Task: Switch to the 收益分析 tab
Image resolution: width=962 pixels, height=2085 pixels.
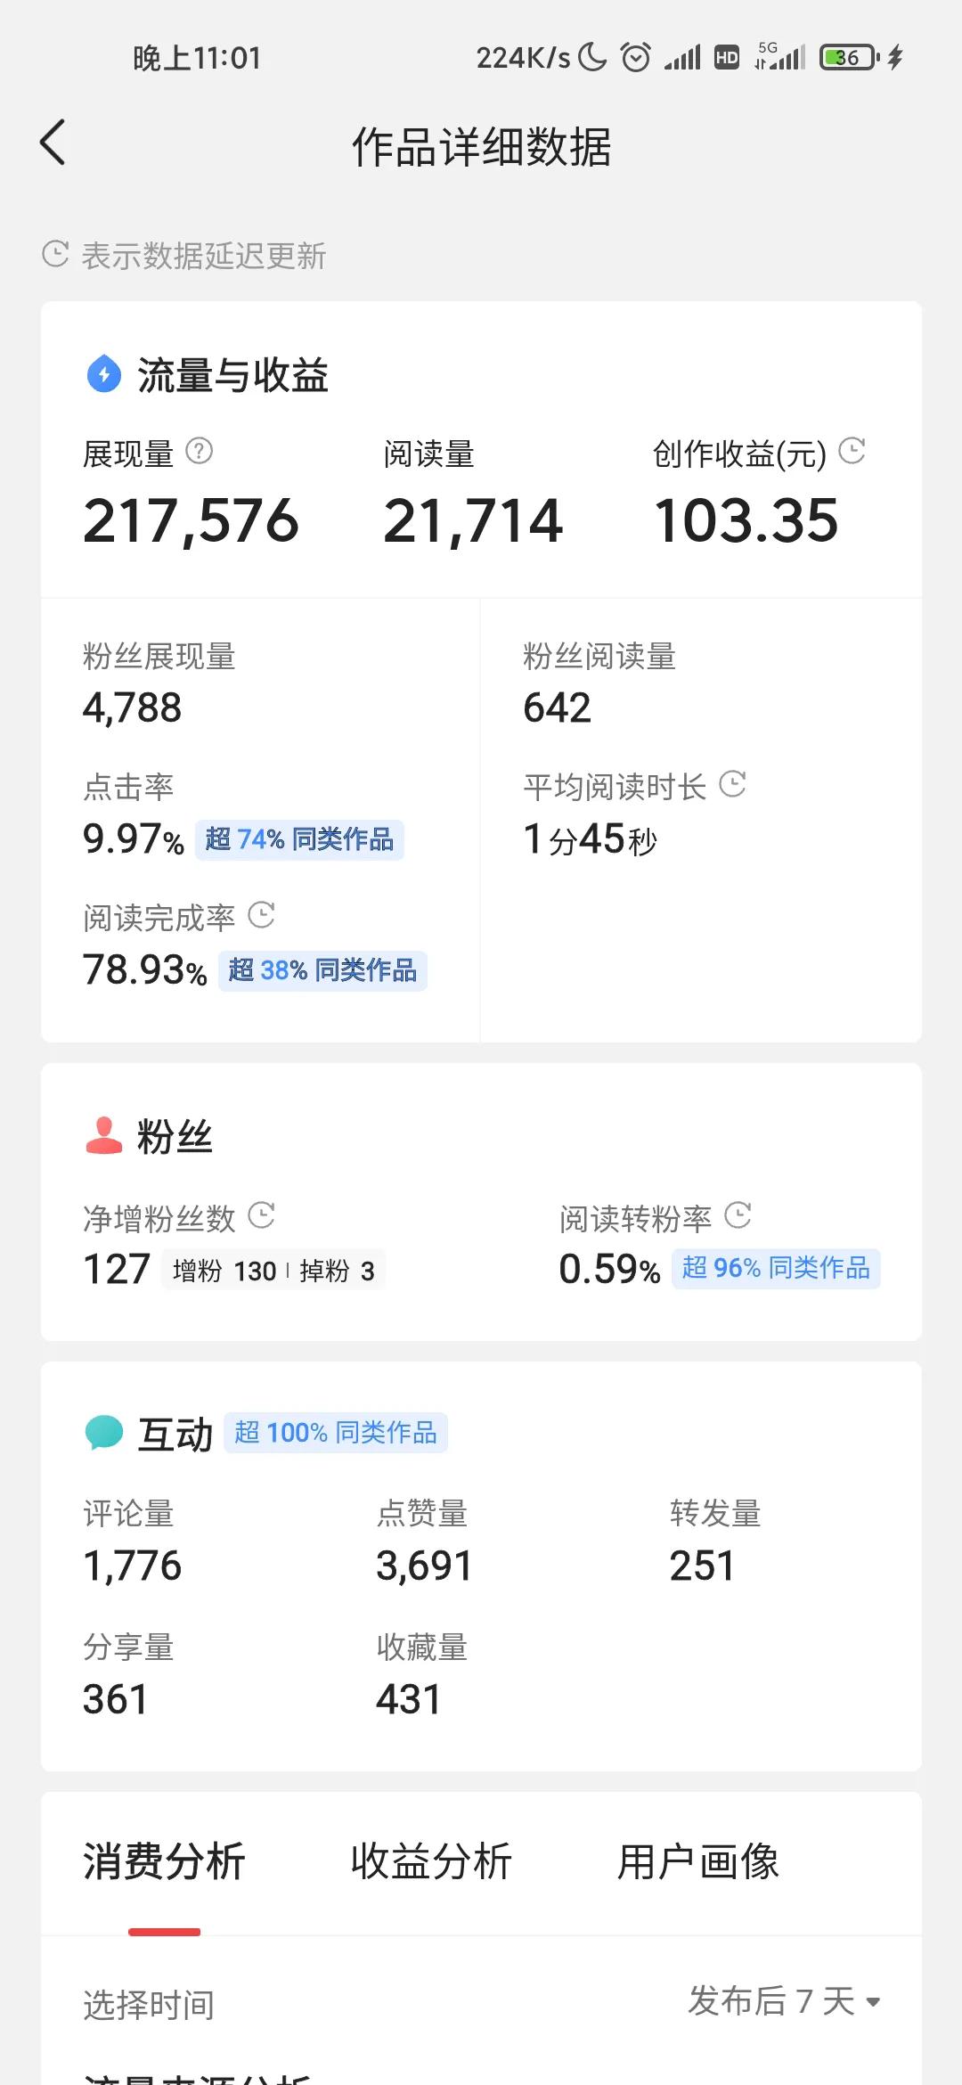Action: pos(431,1862)
